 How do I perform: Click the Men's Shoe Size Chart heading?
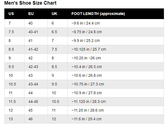pos(30,3)
